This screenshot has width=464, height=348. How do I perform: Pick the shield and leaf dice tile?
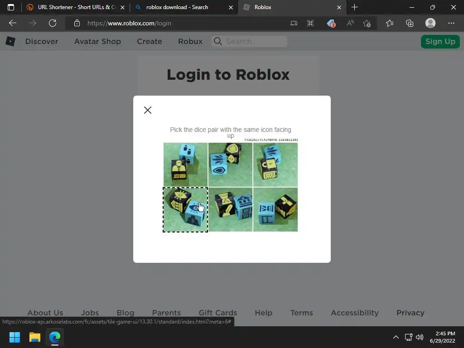(x=231, y=164)
